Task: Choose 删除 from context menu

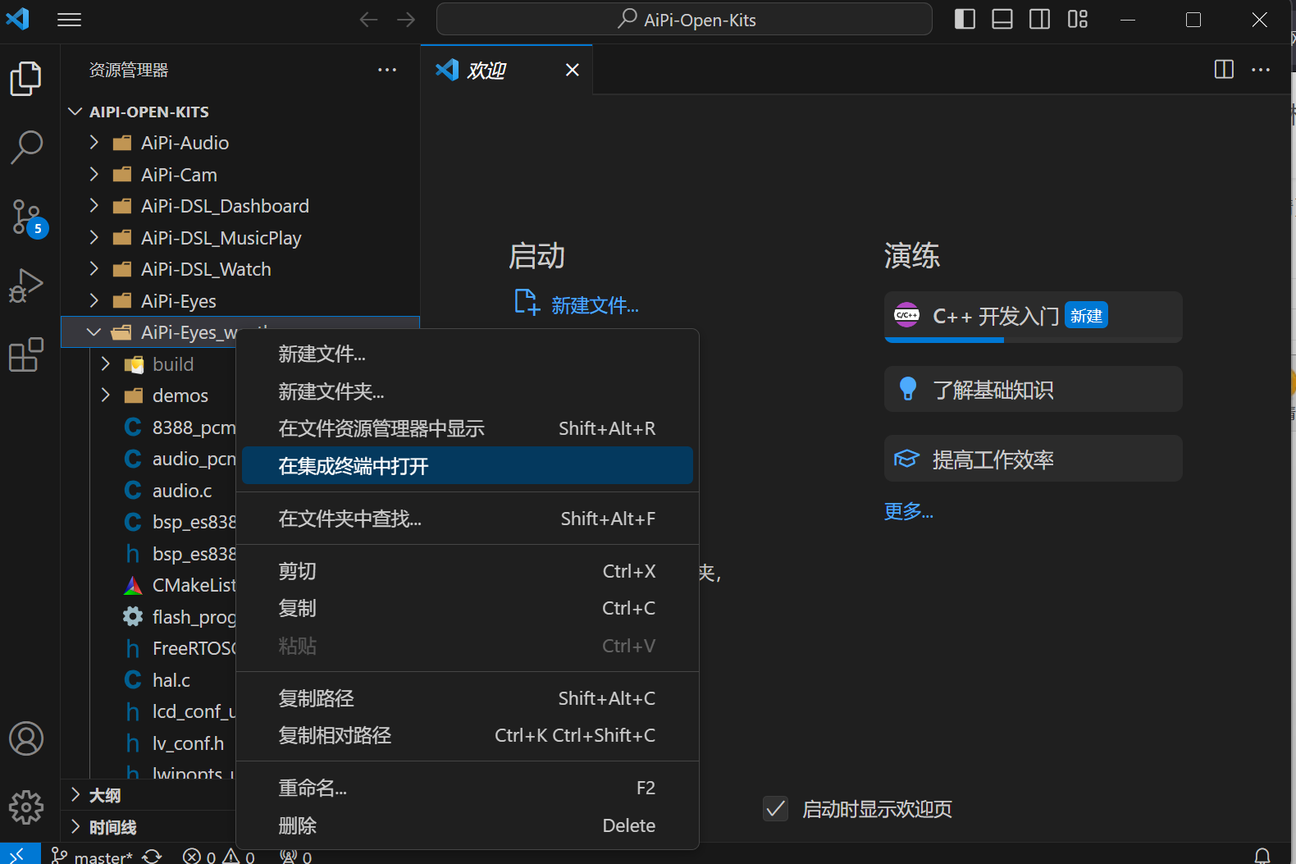Action: [468, 825]
